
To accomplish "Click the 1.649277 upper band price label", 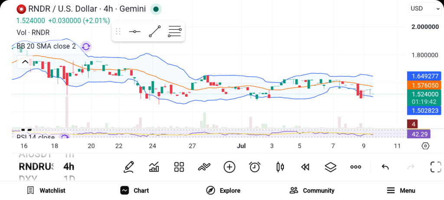I will [x=424, y=76].
